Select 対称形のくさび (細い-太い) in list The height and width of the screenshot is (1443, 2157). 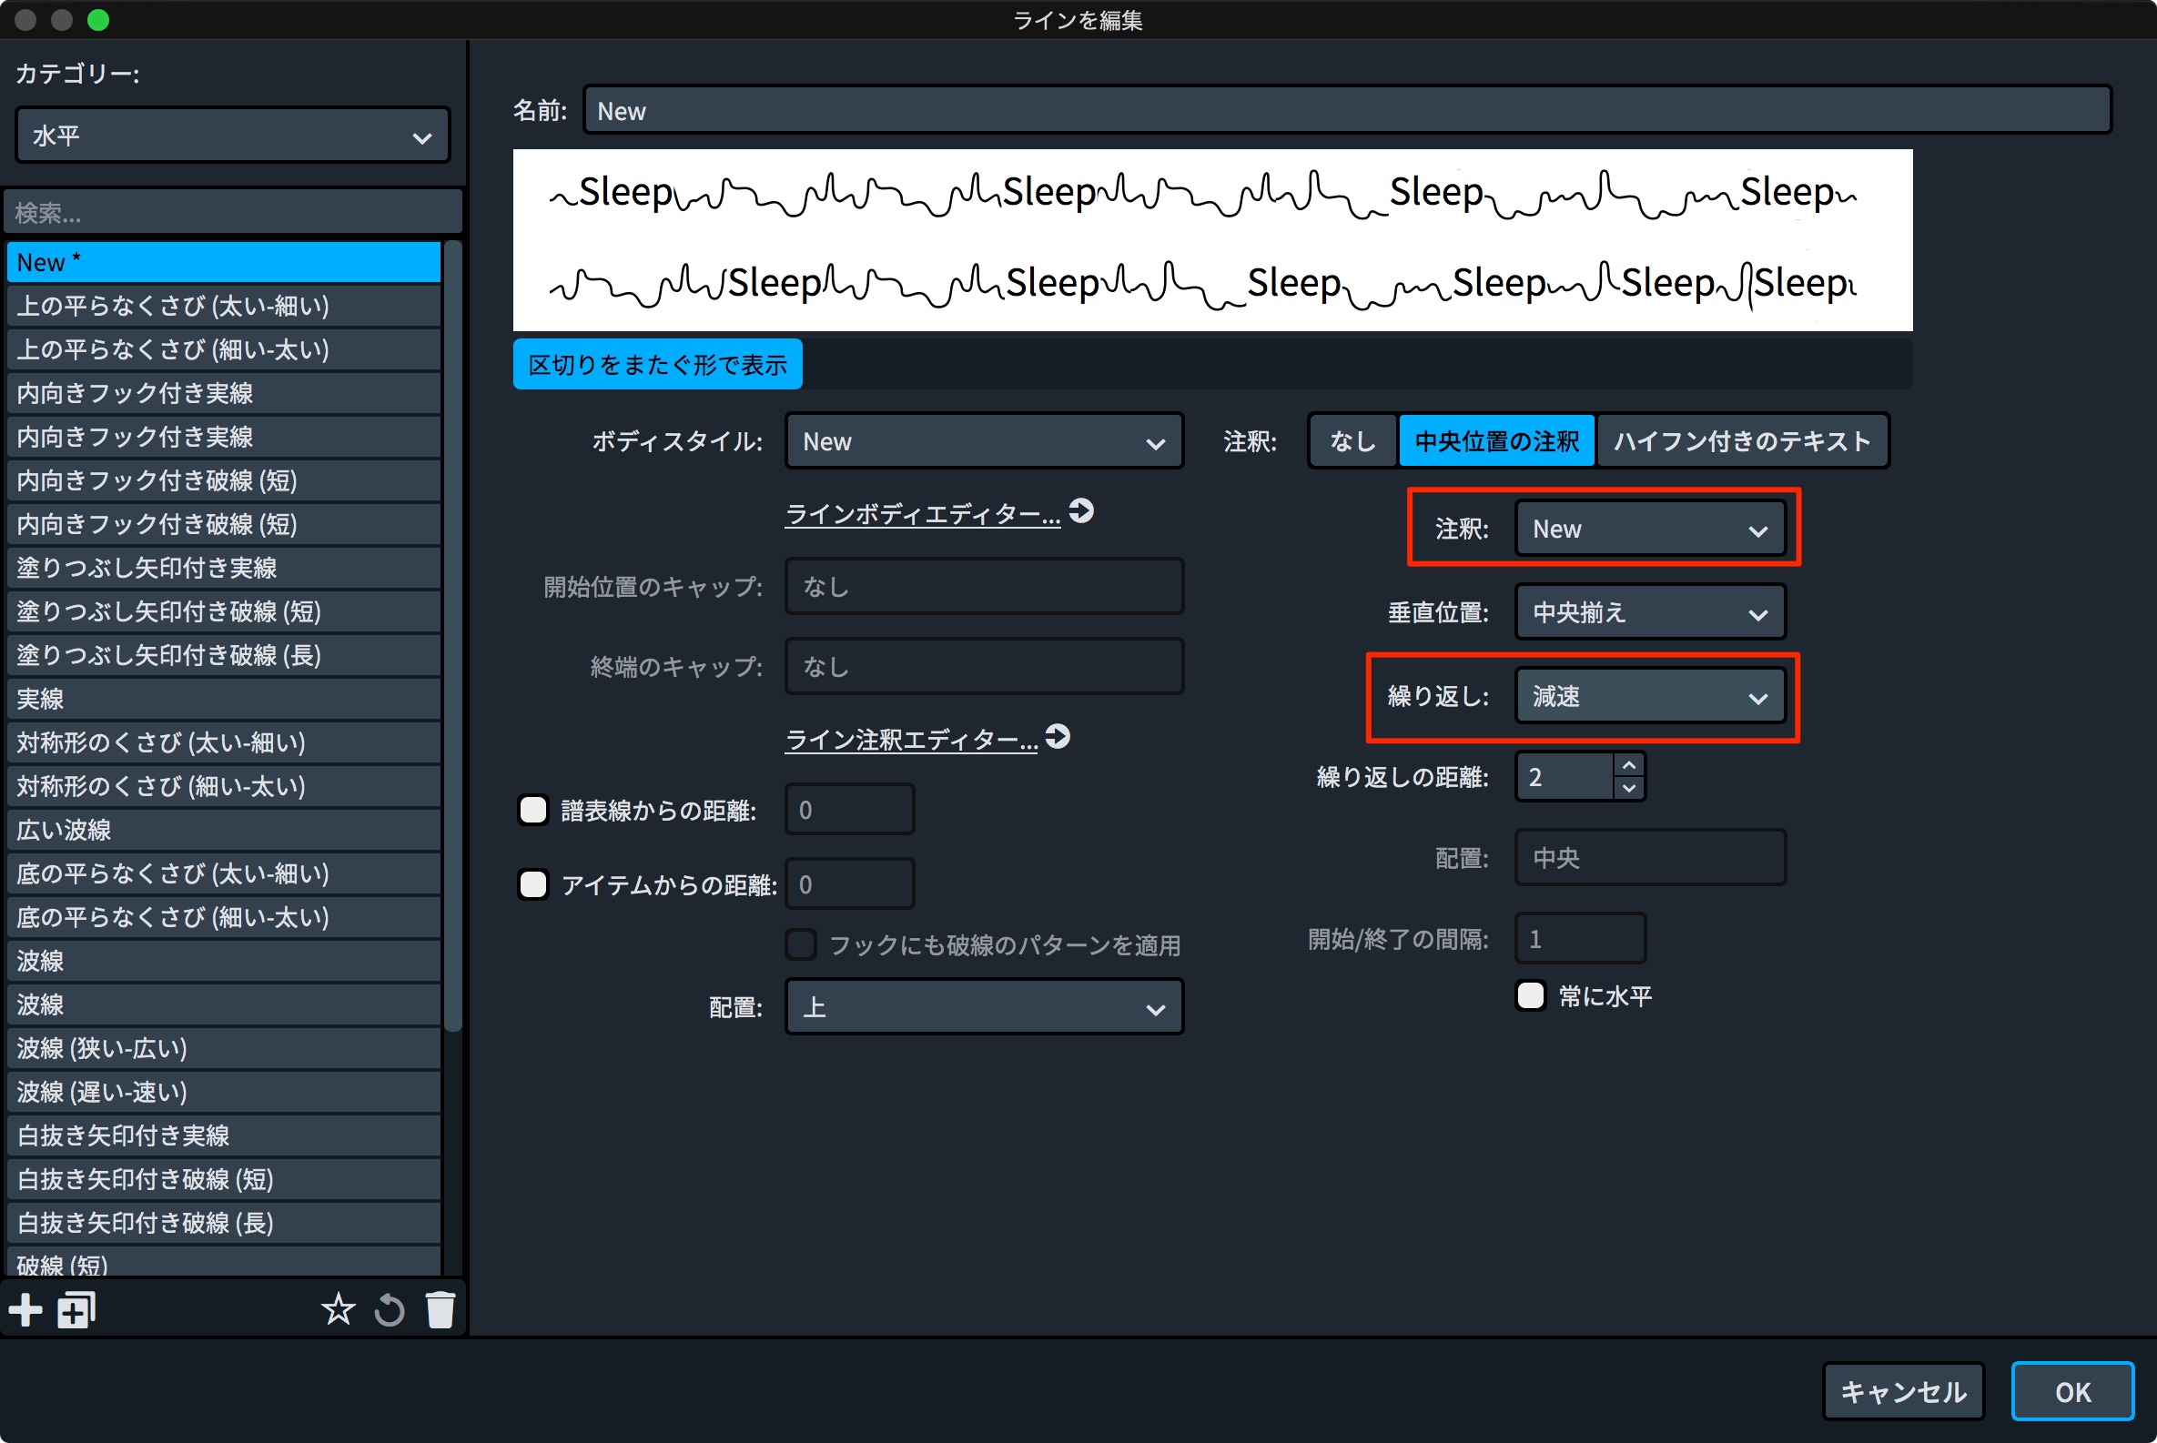(x=224, y=787)
